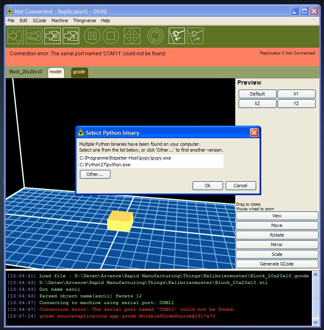Close the Select Python binary dialog

click(254, 133)
